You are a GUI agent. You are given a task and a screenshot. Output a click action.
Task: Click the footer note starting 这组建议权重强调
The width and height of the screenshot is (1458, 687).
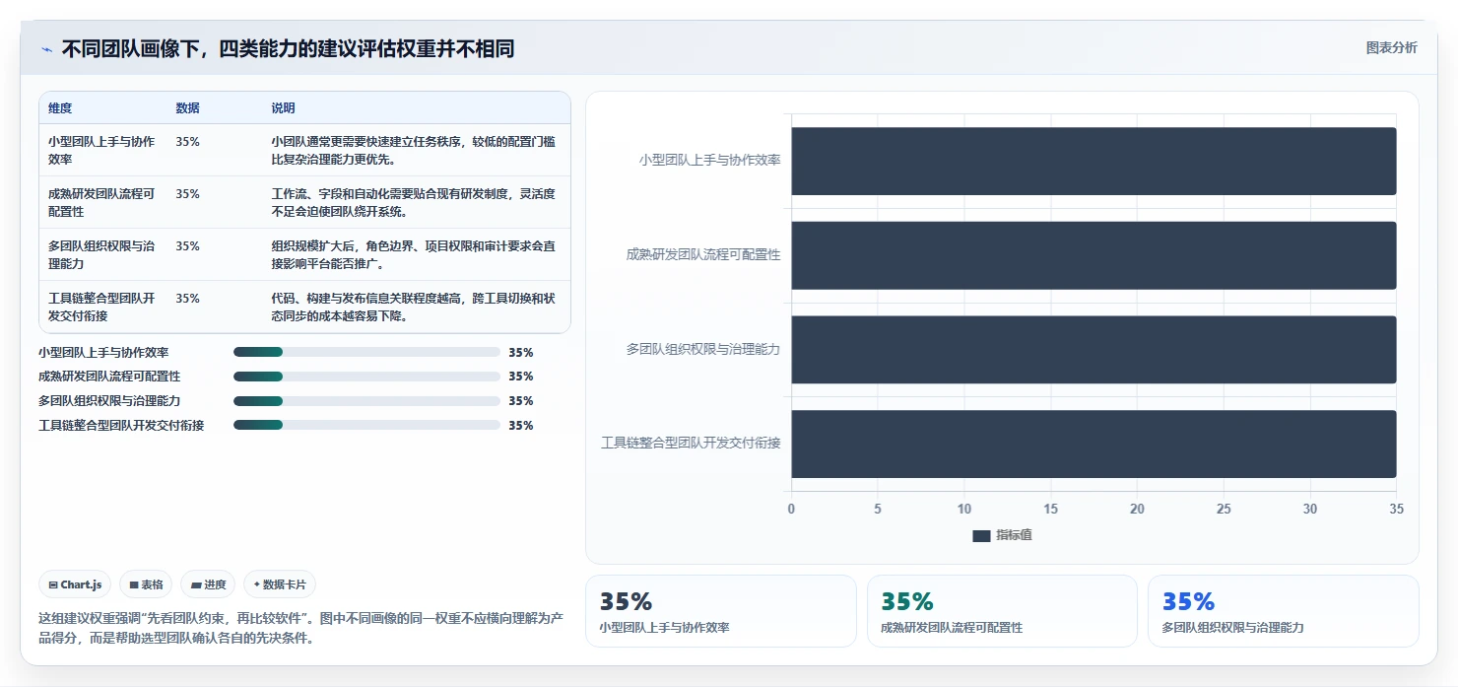coord(300,628)
